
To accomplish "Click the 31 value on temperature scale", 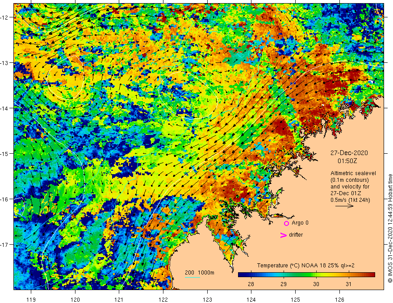I will pos(348,284).
